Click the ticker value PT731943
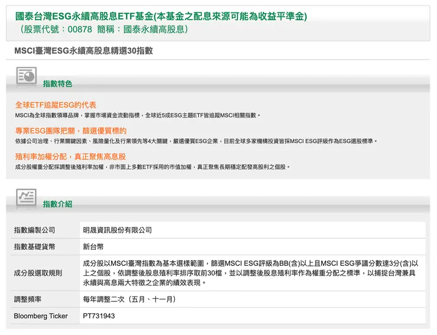The image size is (437, 335). coord(99,316)
